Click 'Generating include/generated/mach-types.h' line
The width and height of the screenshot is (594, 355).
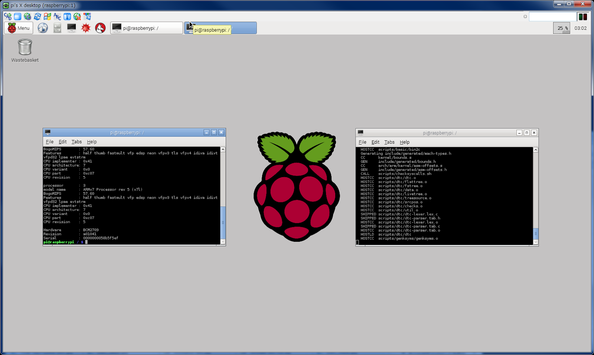point(406,153)
